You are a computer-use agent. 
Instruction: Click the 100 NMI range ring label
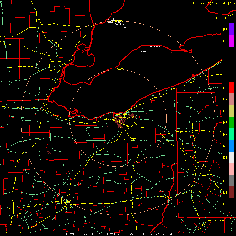pyautogui.click(x=118, y=21)
